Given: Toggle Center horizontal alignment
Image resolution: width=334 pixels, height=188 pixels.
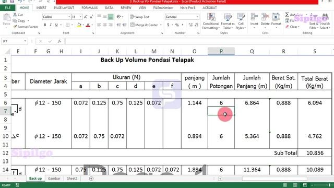Looking at the screenshot, I should tap(105, 25).
